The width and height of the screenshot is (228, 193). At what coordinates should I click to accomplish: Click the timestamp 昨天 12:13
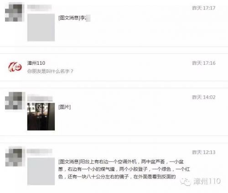204,152
